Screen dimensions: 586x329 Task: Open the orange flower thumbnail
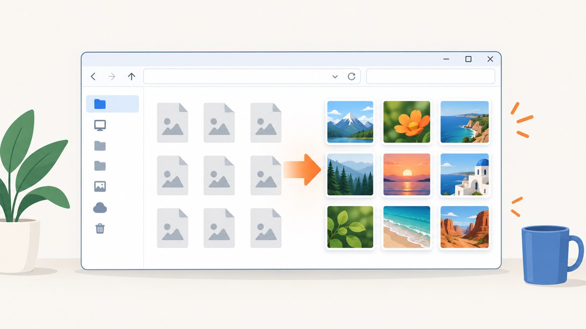(407, 122)
